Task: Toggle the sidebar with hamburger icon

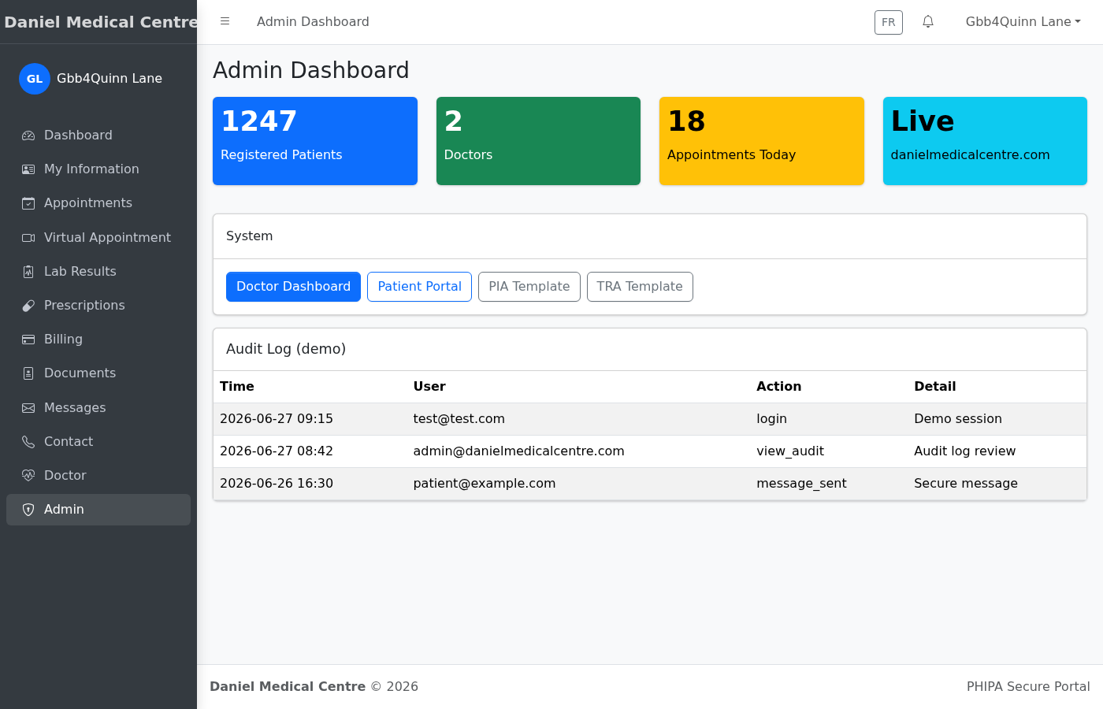Action: coord(225,21)
